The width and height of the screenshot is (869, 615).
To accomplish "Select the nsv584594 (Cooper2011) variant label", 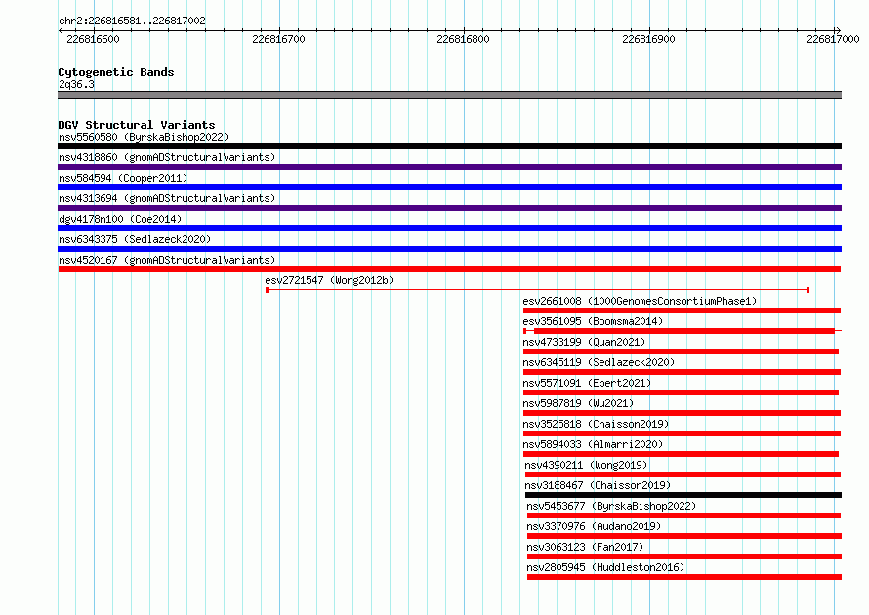I will click(123, 178).
